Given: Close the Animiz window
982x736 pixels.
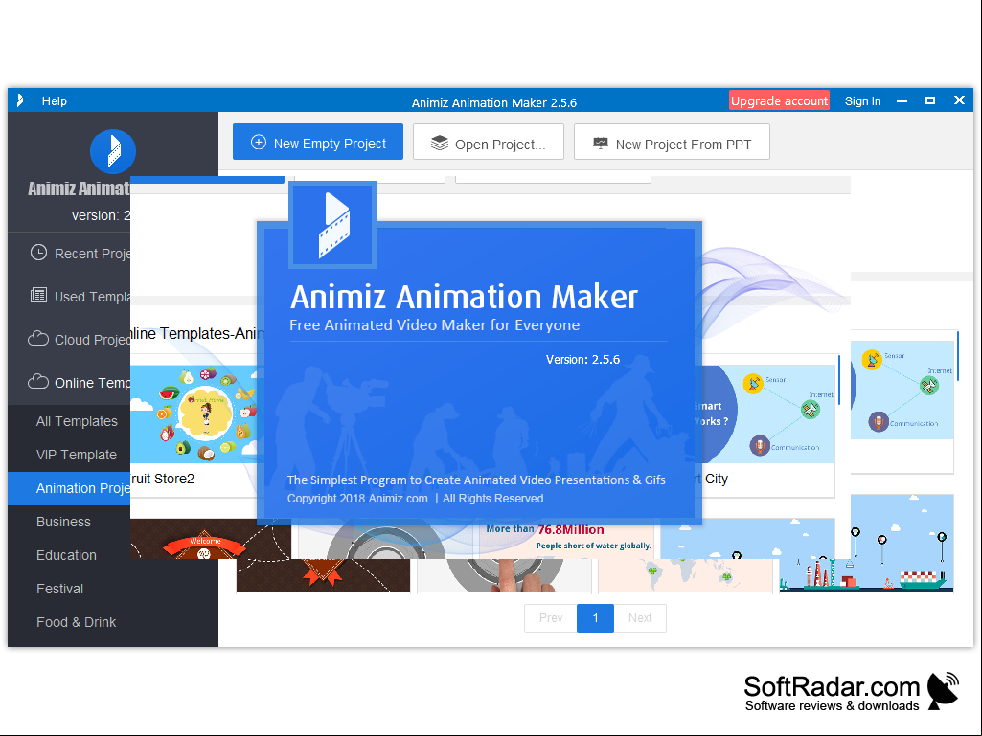Looking at the screenshot, I should click(959, 100).
